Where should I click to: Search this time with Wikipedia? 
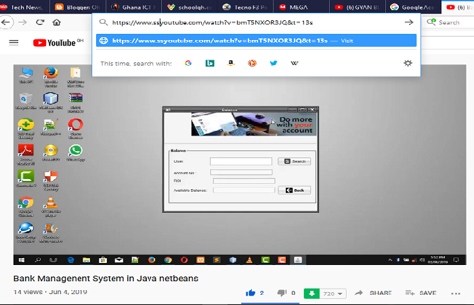coord(295,63)
